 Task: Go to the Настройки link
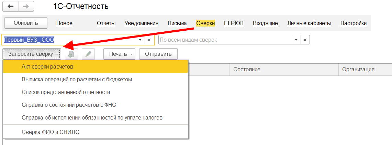point(353,23)
